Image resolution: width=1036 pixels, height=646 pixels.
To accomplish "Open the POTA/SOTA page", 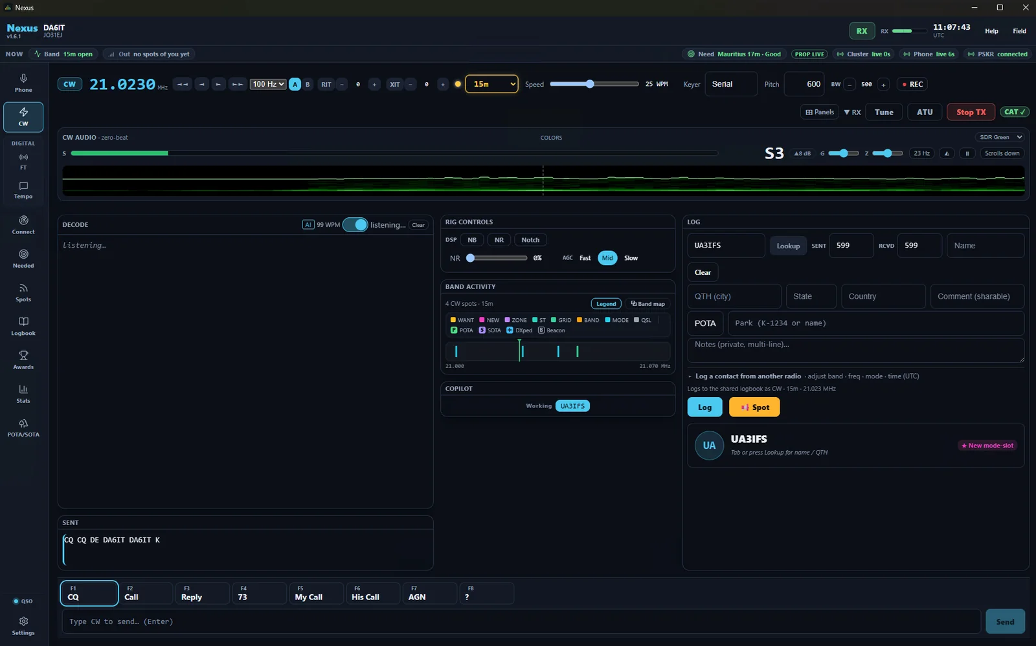I will [x=23, y=427].
